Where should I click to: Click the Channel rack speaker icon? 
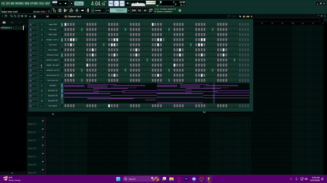click(66, 17)
